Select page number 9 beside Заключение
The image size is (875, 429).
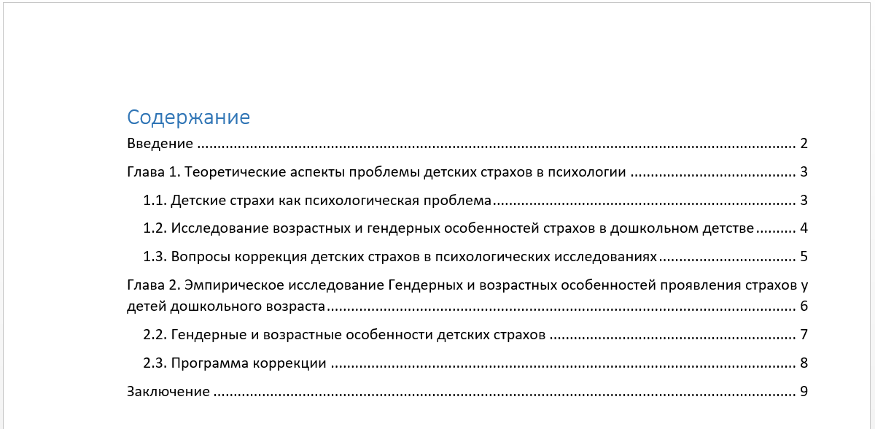tap(804, 392)
